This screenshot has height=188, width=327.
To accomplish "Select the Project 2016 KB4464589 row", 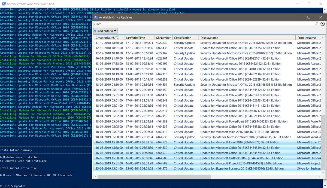I will 208,163.
